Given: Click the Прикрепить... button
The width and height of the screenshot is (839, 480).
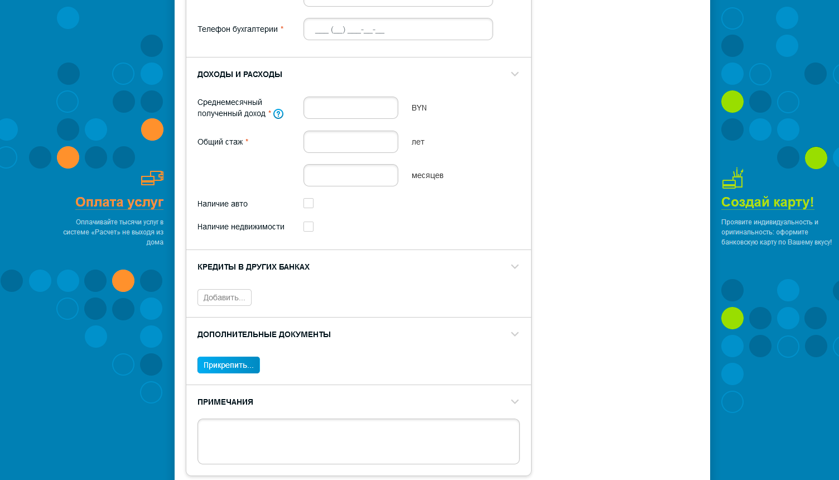Looking at the screenshot, I should [229, 365].
